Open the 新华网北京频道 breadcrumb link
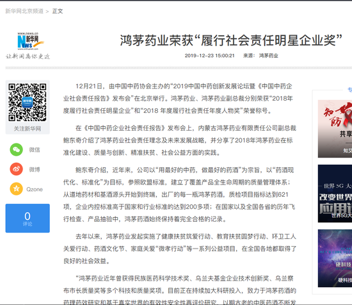This screenshot has width=352, height=305. point(24,11)
